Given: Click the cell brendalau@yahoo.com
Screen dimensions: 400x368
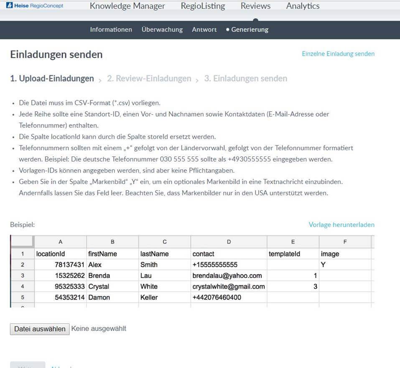Looking at the screenshot, I should 229,276.
